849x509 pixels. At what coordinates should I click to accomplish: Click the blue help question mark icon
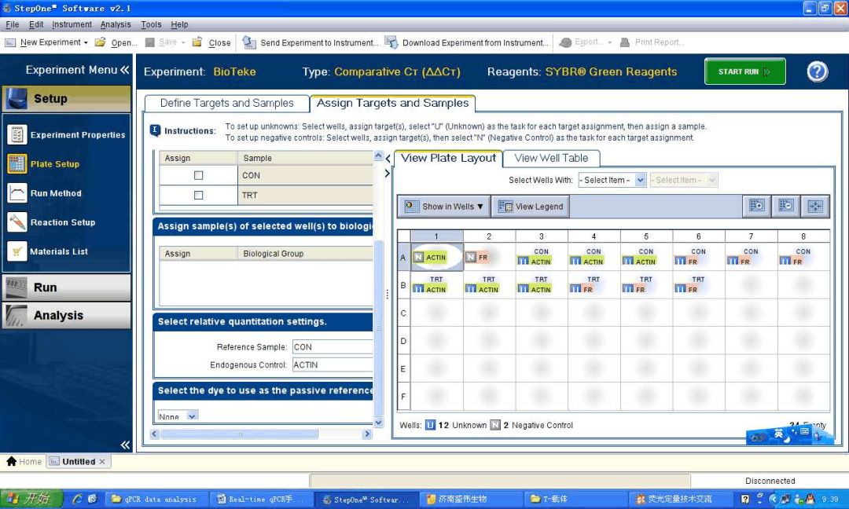(x=817, y=71)
